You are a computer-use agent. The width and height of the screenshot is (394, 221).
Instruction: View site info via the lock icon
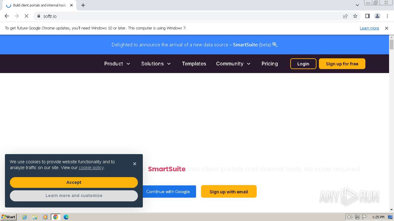pos(39,16)
